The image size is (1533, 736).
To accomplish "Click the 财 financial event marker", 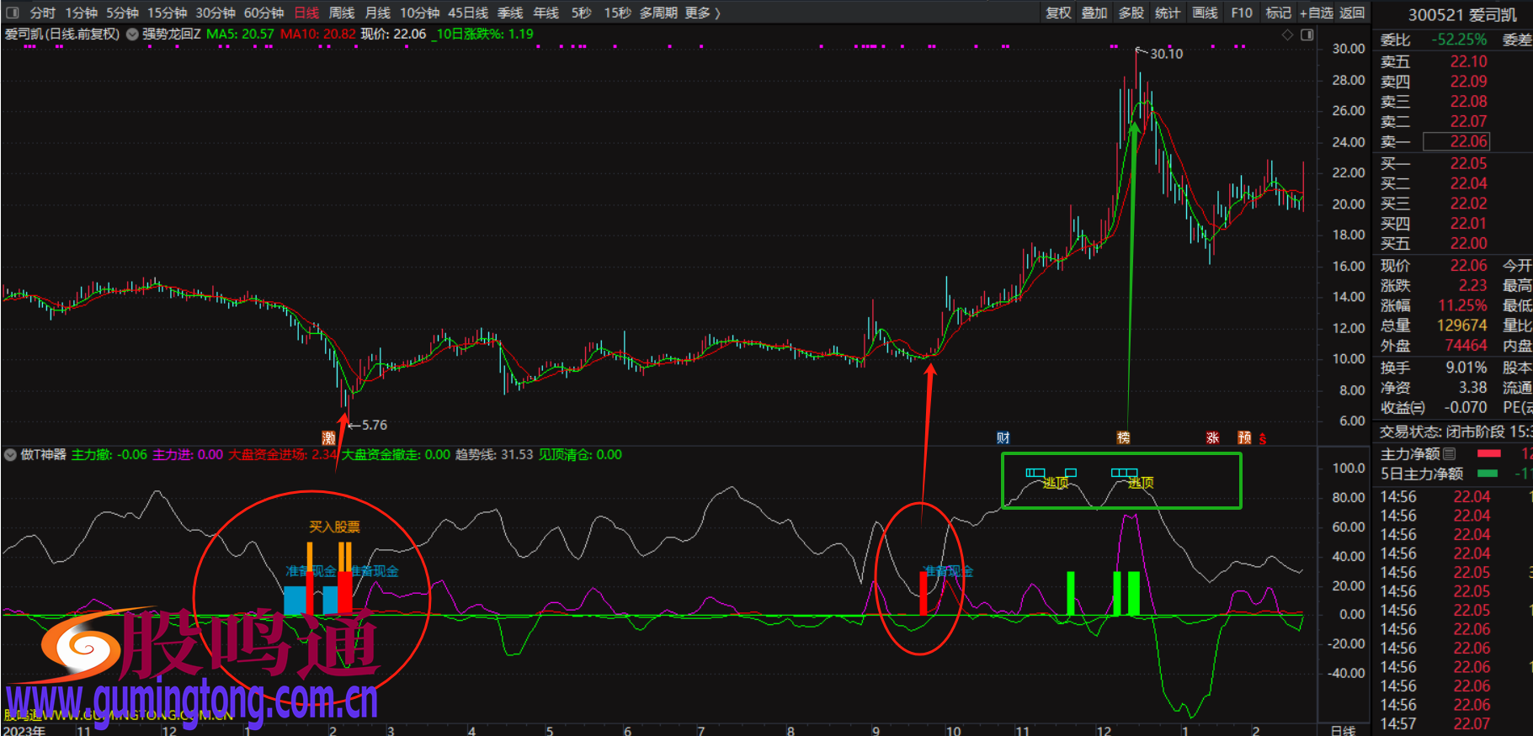I will point(1003,437).
